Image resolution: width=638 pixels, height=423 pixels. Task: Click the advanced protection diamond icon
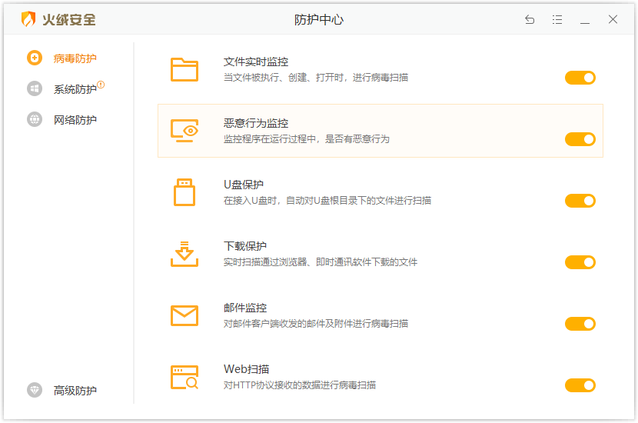(35, 390)
